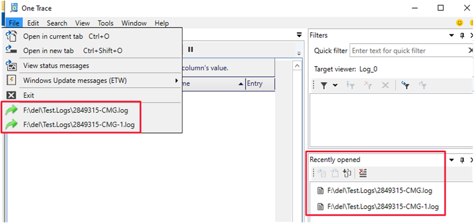Image resolution: width=474 pixels, height=223 pixels.
Task: Click the funnel filter icon in Filters toolbar
Action: (x=323, y=86)
